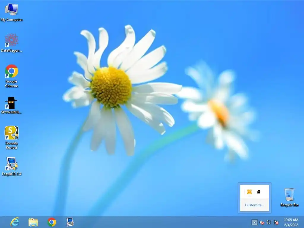Click the muted volume tray icon
Viewport: 304px width, 228px height.
pyautogui.click(x=262, y=222)
